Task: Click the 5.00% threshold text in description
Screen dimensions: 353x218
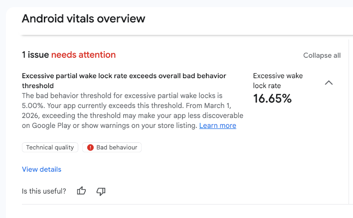Action: (33, 105)
